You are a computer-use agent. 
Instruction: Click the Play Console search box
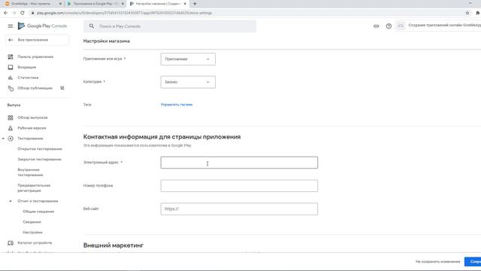click(170, 26)
